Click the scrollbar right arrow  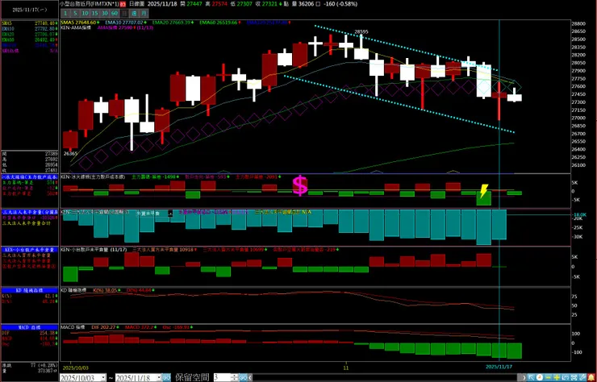524,378
